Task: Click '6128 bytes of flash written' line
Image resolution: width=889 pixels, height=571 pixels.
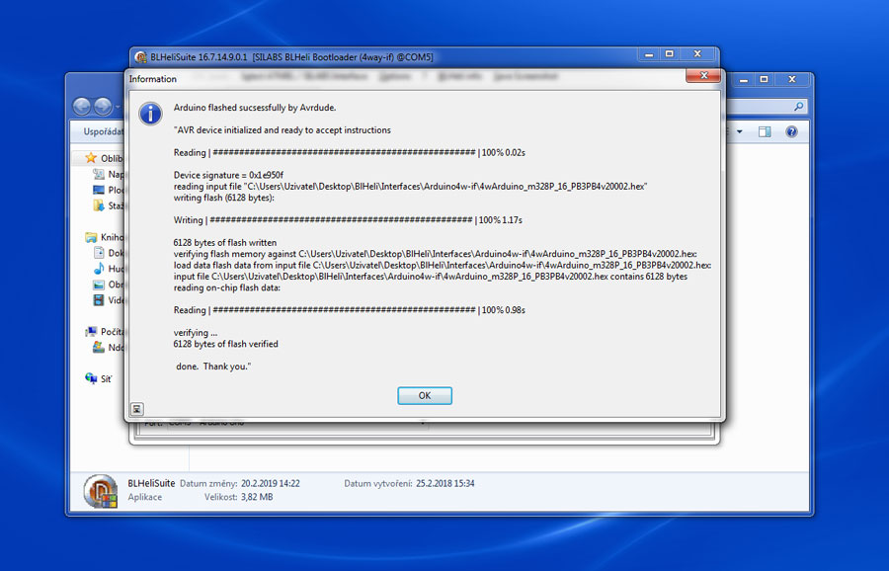Action: [225, 243]
